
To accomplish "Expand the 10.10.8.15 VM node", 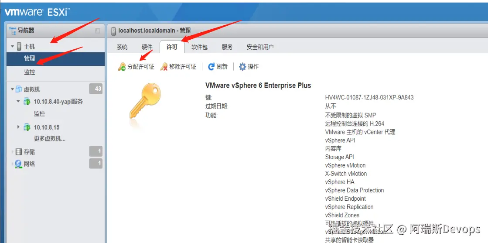I will pyautogui.click(x=18, y=127).
